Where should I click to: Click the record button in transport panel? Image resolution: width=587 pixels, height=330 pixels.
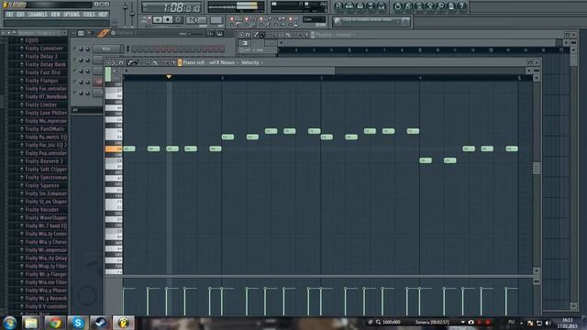pos(178,19)
